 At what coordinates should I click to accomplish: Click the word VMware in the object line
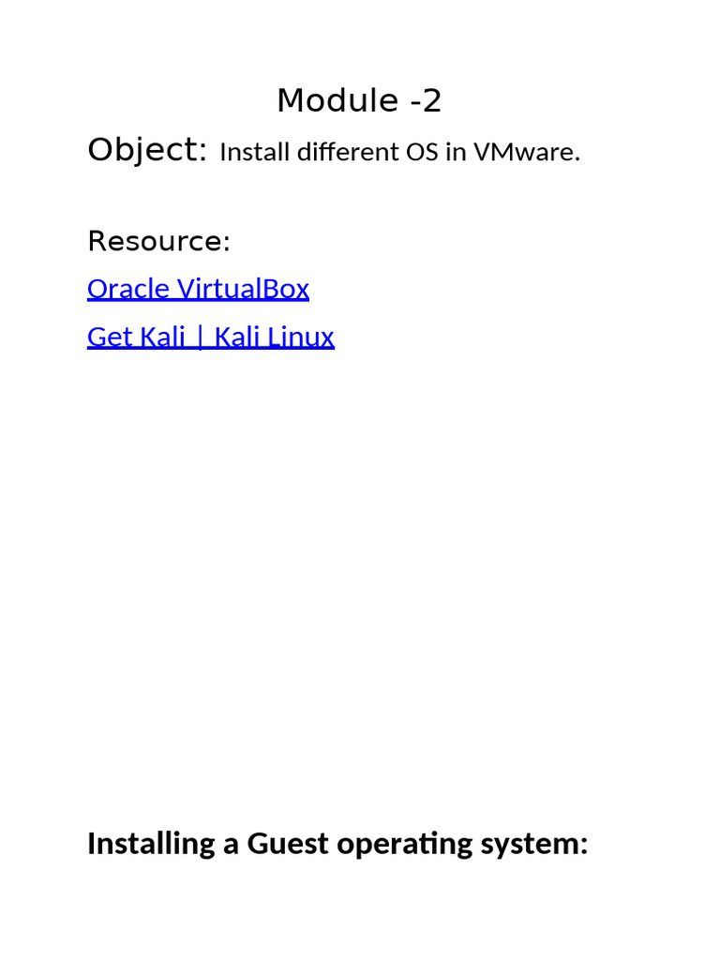click(x=527, y=152)
